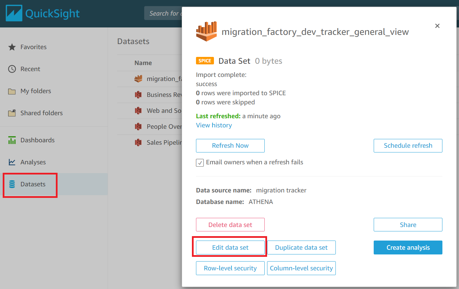Viewport: 459px width, 289px height.
Task: Click the Create analysis button
Action: coord(408,248)
